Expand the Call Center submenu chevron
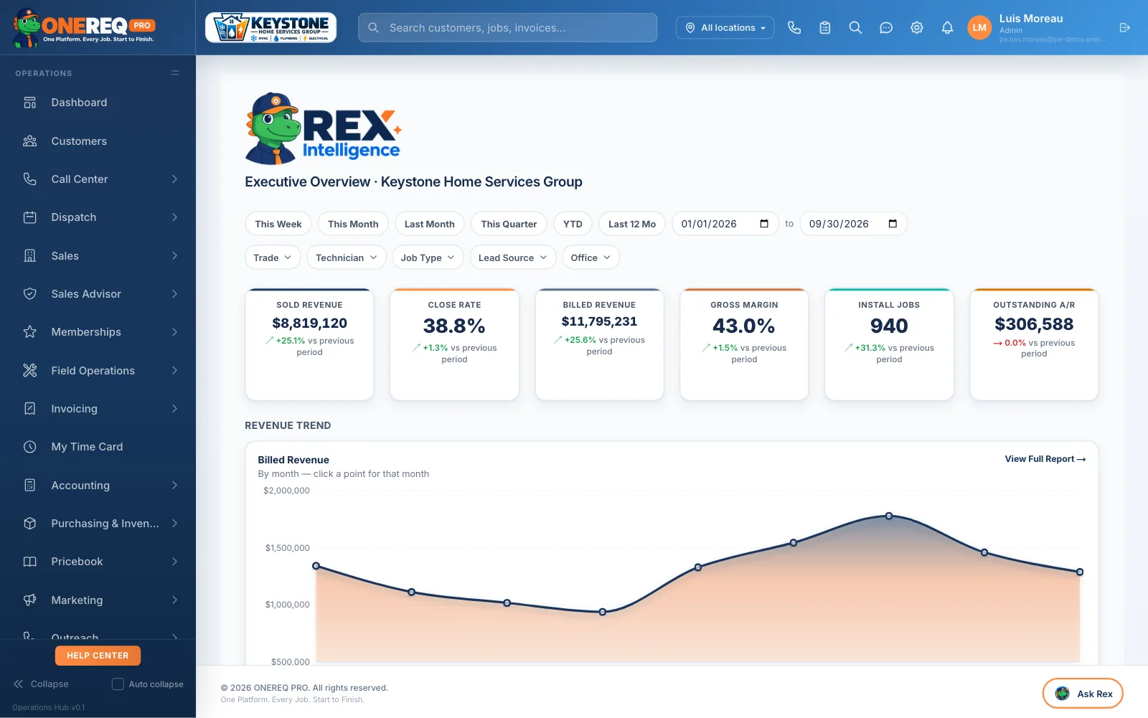The image size is (1148, 718). 174,179
